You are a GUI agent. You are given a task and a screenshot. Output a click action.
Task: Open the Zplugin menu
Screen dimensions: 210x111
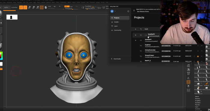[x=98, y=2]
